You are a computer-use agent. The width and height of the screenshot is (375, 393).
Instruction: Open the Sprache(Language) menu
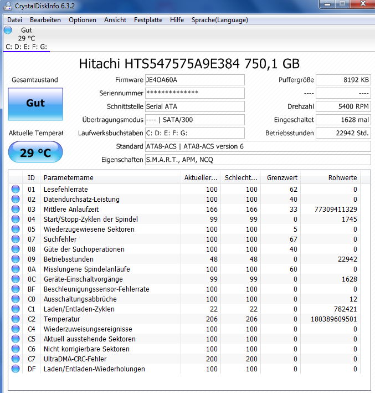(219, 20)
